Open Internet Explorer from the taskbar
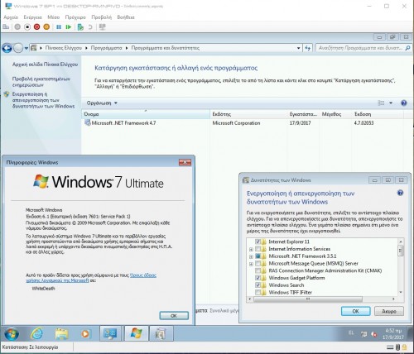The width and height of the screenshot is (414, 354). (36, 333)
